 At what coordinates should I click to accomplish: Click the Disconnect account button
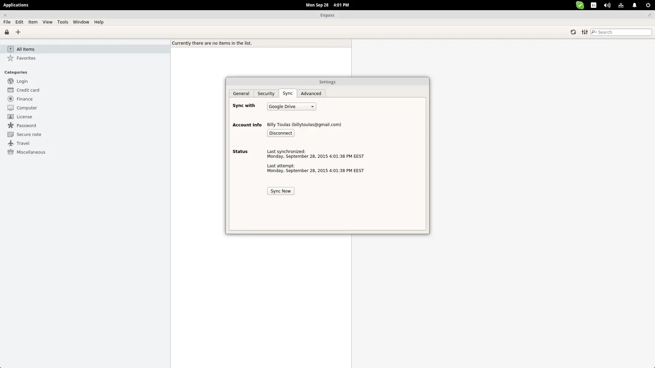[281, 133]
